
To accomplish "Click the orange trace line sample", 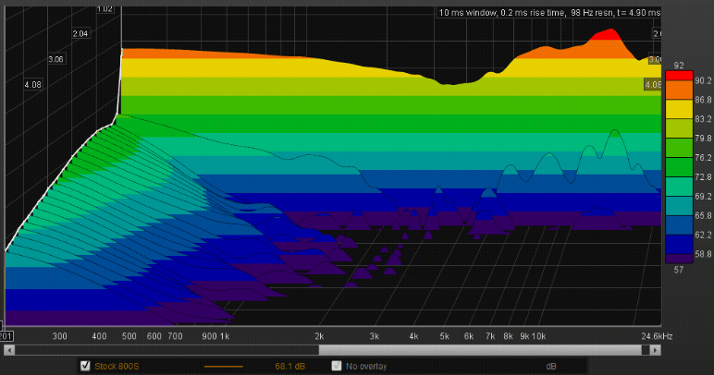I will click(223, 367).
